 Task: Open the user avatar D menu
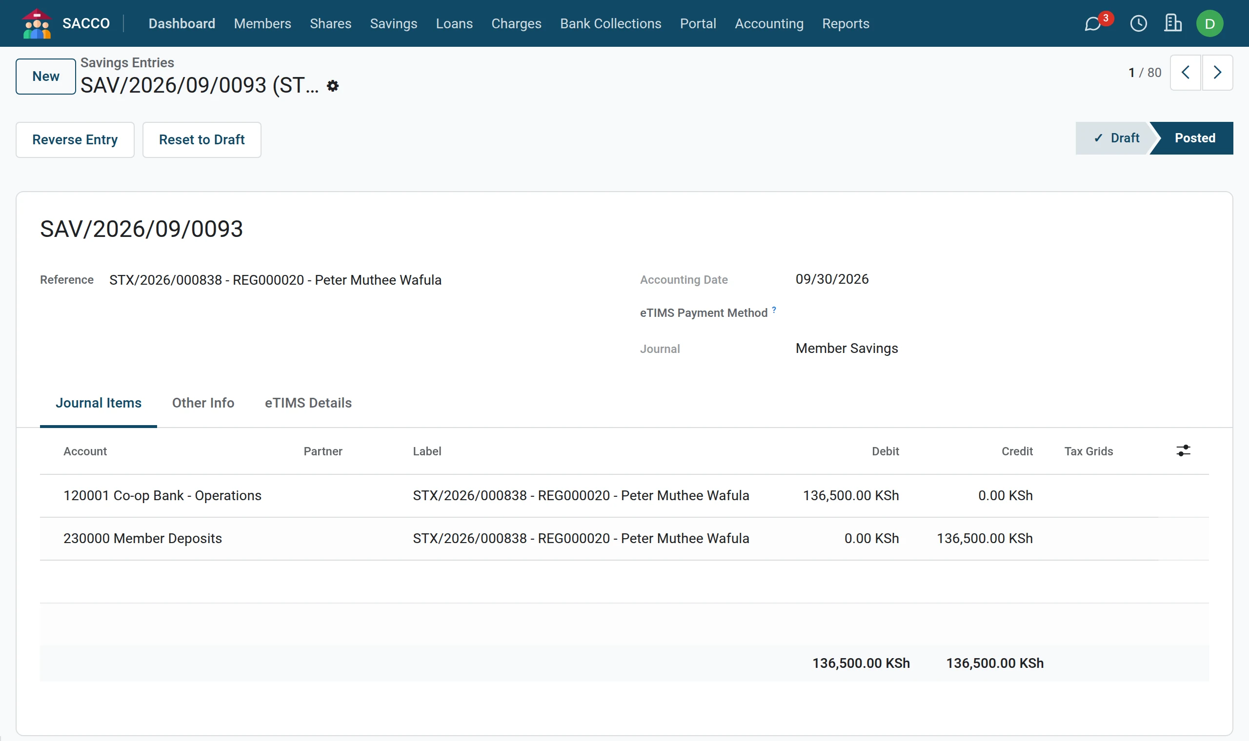1209,23
